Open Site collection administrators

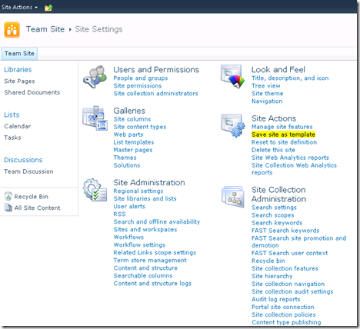click(x=156, y=94)
